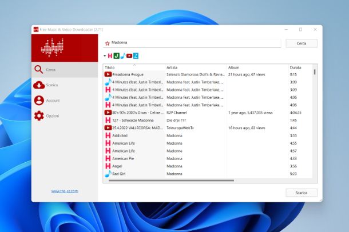Toggle the pink H source filter icon
The width and height of the screenshot is (349, 232).
pos(110,56)
